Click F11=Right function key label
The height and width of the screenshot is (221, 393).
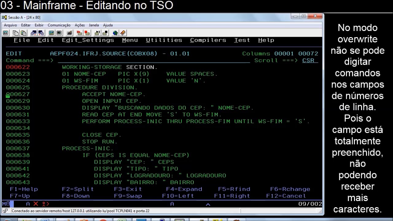pos(232,196)
